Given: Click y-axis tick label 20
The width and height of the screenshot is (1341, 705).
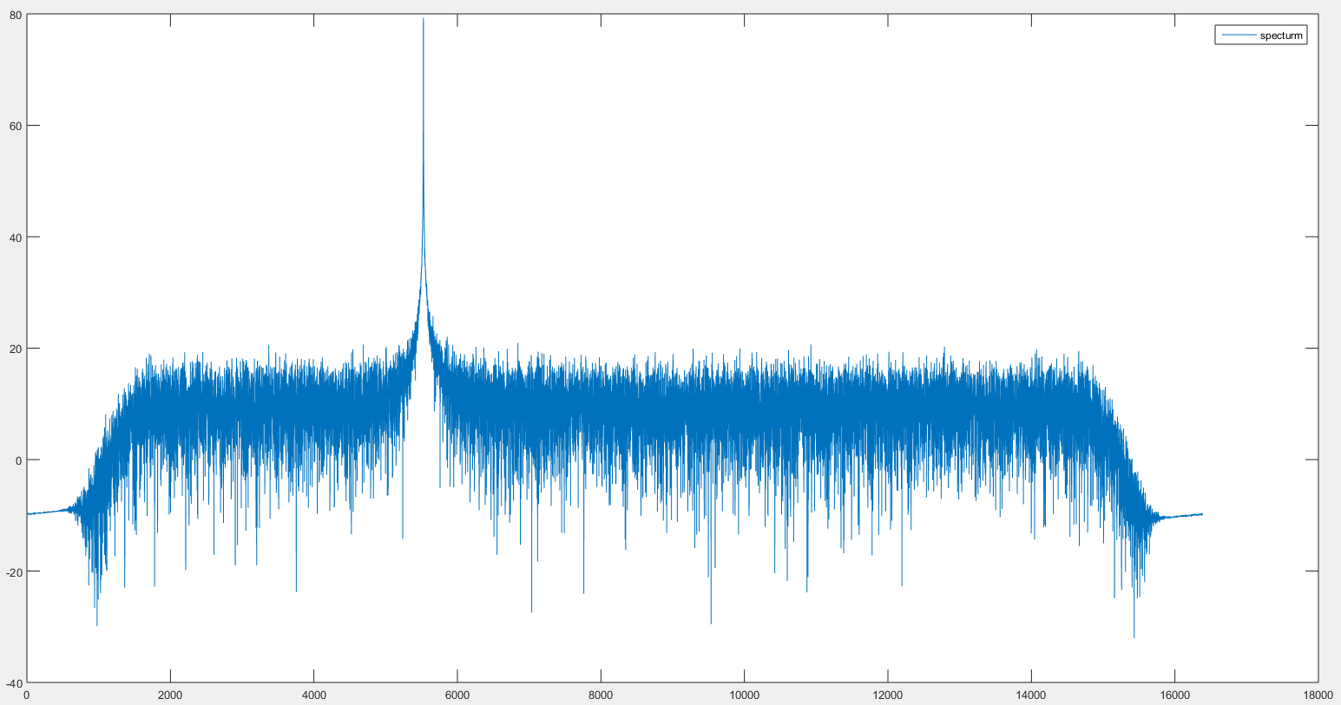Looking at the screenshot, I should pyautogui.click(x=16, y=349).
